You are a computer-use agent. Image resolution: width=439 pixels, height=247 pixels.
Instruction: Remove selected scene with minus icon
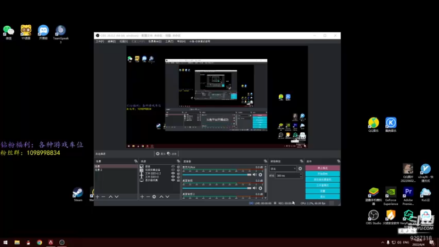[x=103, y=197]
